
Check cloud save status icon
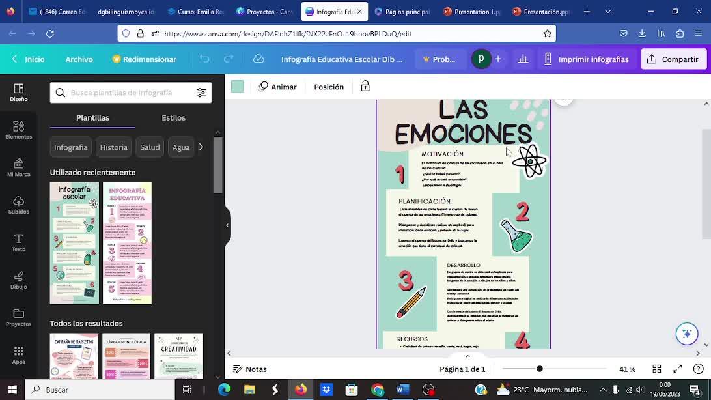click(x=258, y=59)
